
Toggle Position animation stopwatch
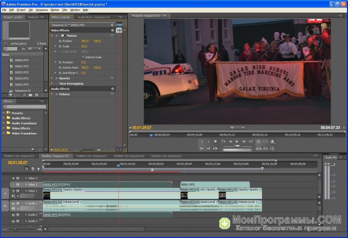tap(60, 41)
